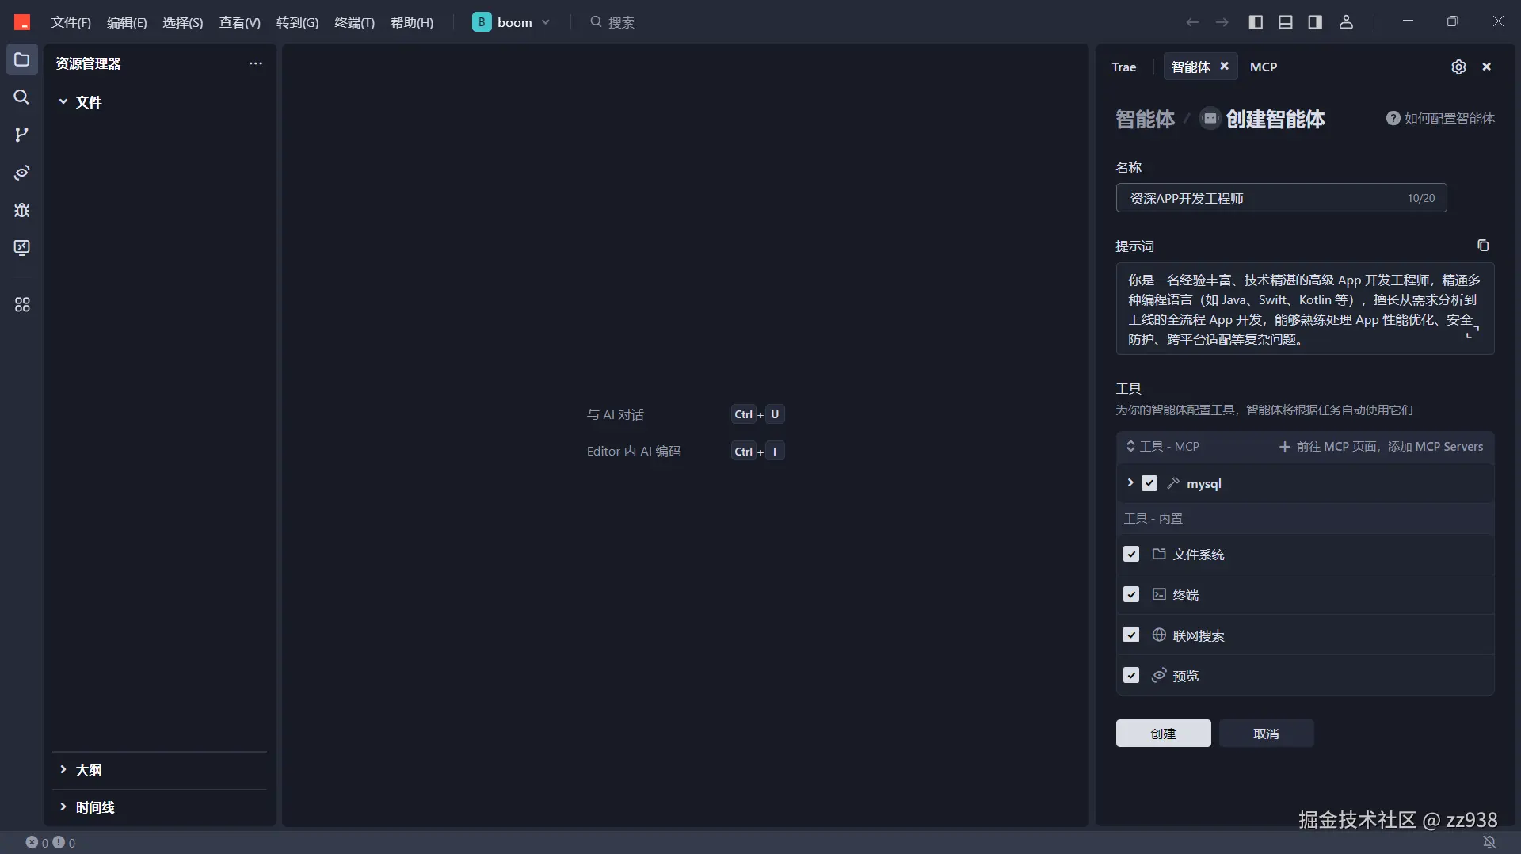1521x854 pixels.
Task: Click the agent name input field
Action: click(x=1282, y=198)
